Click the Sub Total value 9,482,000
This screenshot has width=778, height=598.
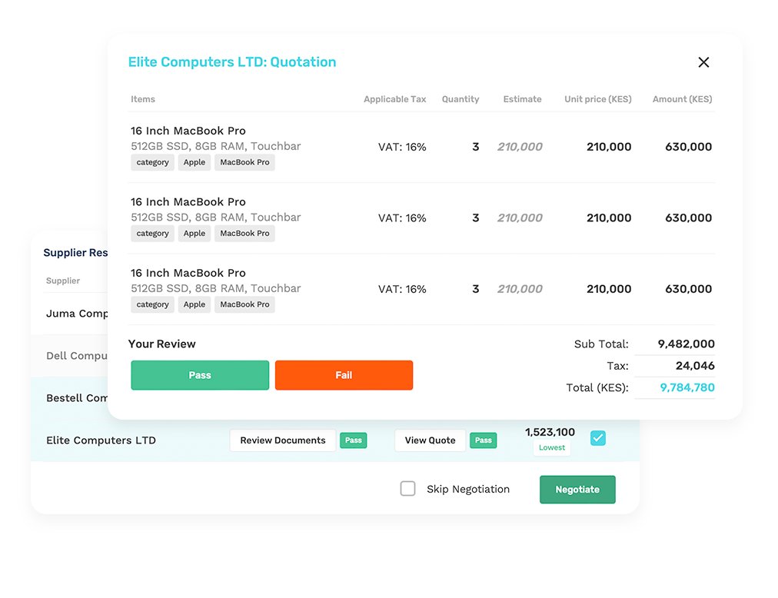(x=687, y=344)
